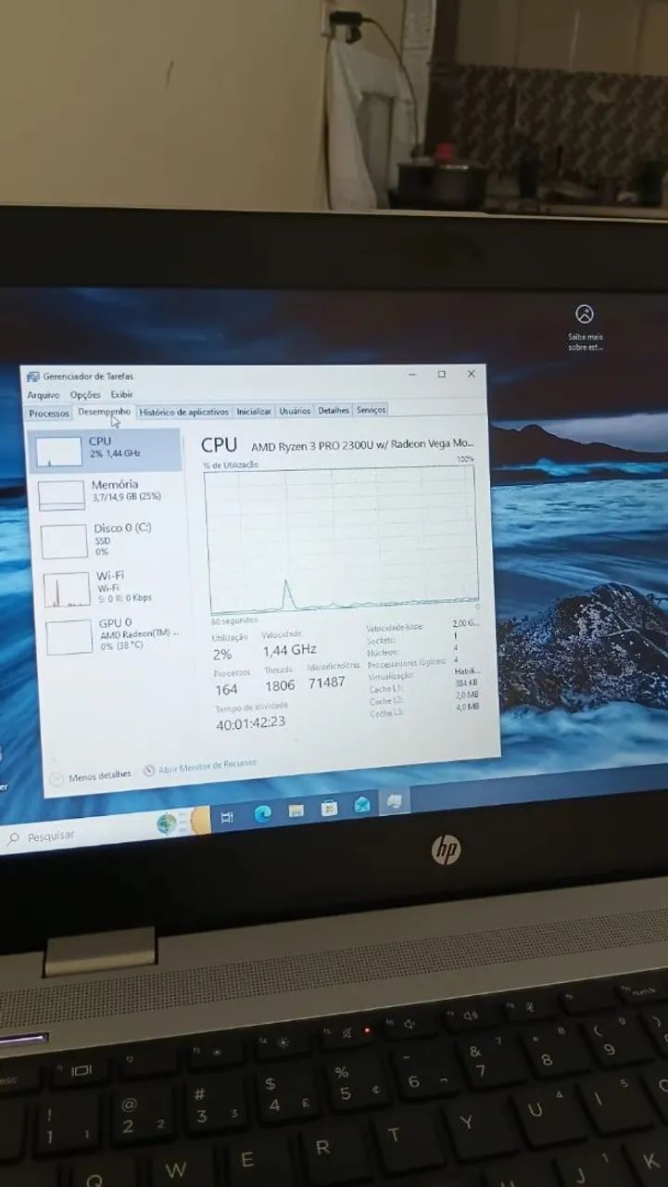Click the Task Manager taskbar icon
Screen dimensions: 668x1187
(x=396, y=800)
